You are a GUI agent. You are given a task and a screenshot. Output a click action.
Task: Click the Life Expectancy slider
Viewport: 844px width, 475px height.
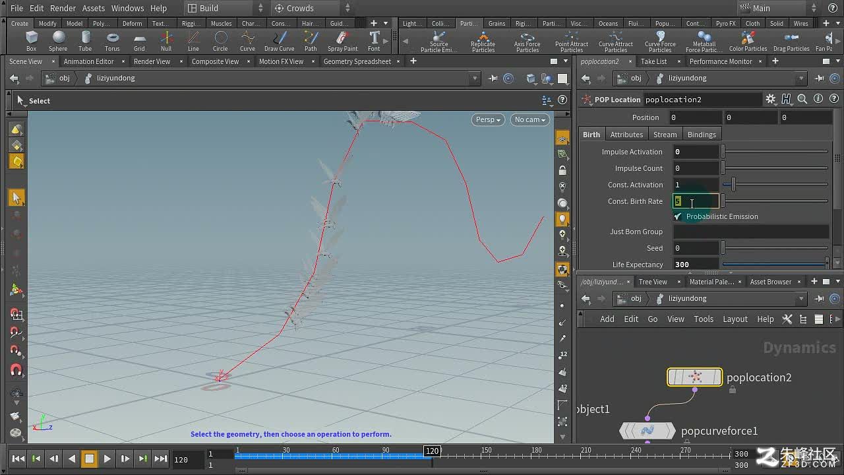[775, 265]
